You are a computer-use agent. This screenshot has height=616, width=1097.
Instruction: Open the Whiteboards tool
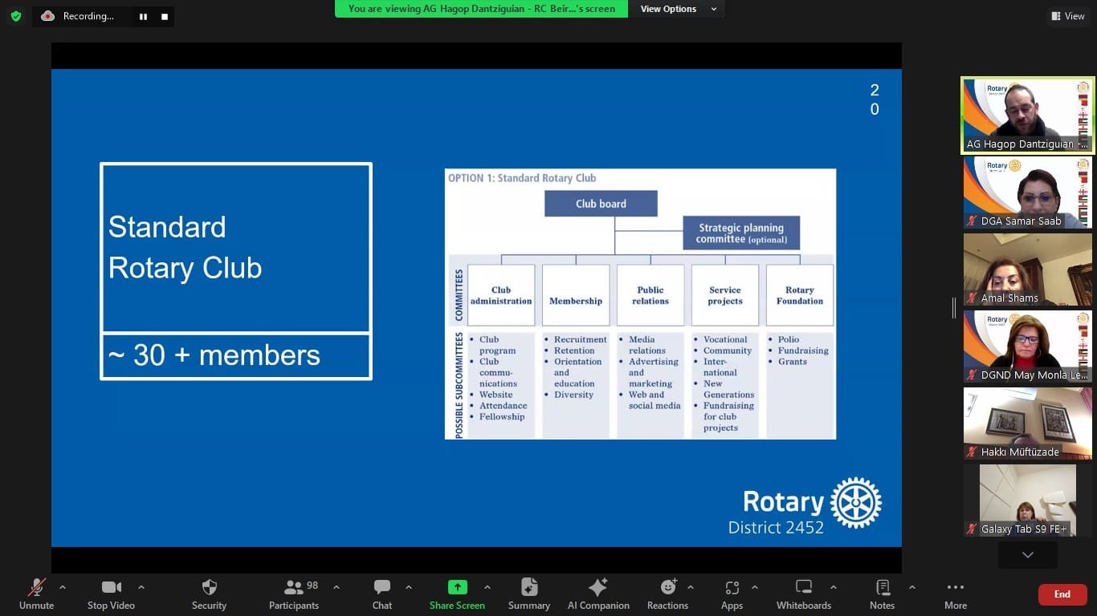803,594
